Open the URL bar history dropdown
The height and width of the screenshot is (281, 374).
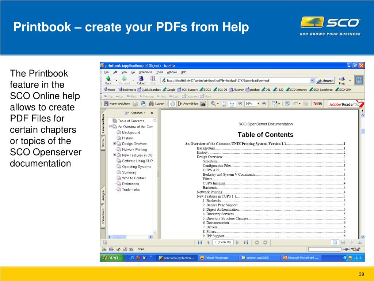point(312,80)
